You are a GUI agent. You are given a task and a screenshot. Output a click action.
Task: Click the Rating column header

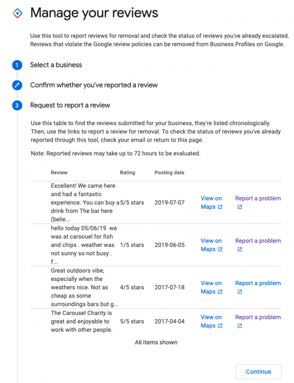coord(127,172)
